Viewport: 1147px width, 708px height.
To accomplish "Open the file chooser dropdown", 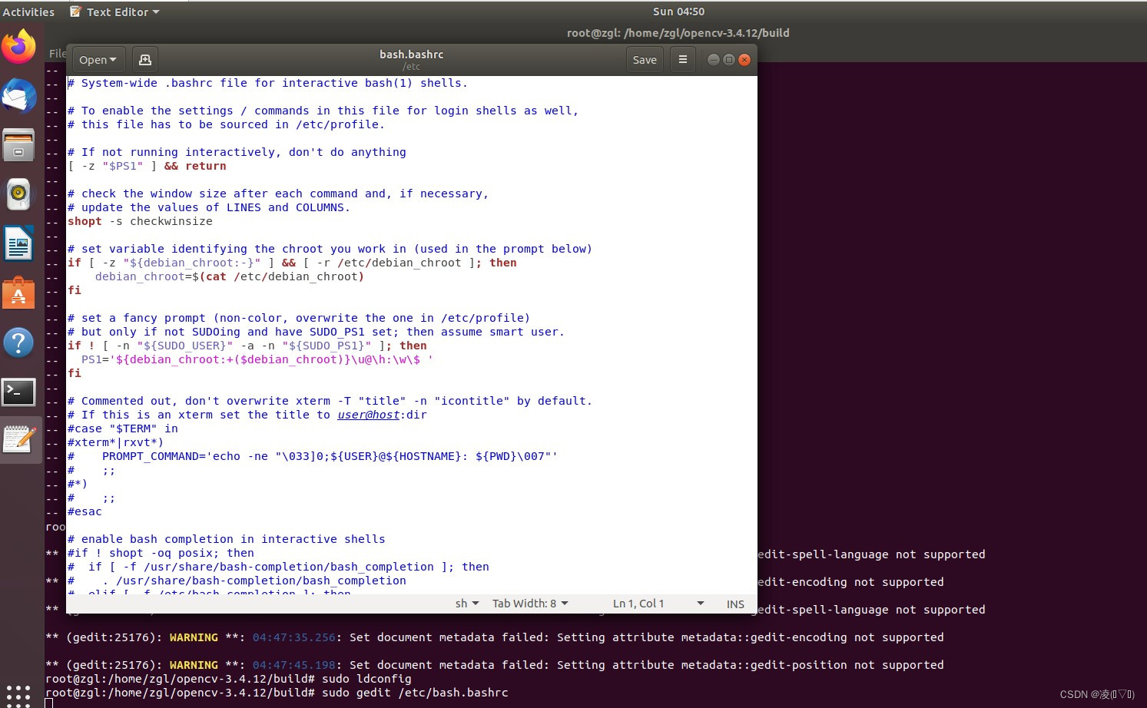I will [x=98, y=60].
